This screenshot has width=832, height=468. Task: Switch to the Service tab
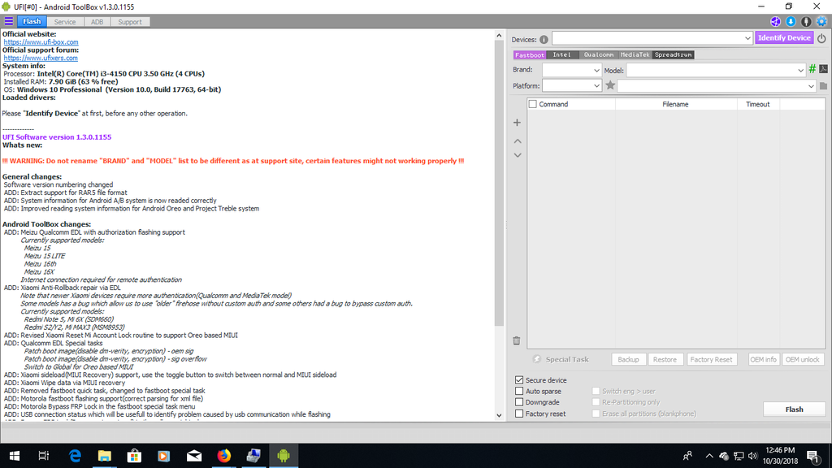coord(65,22)
